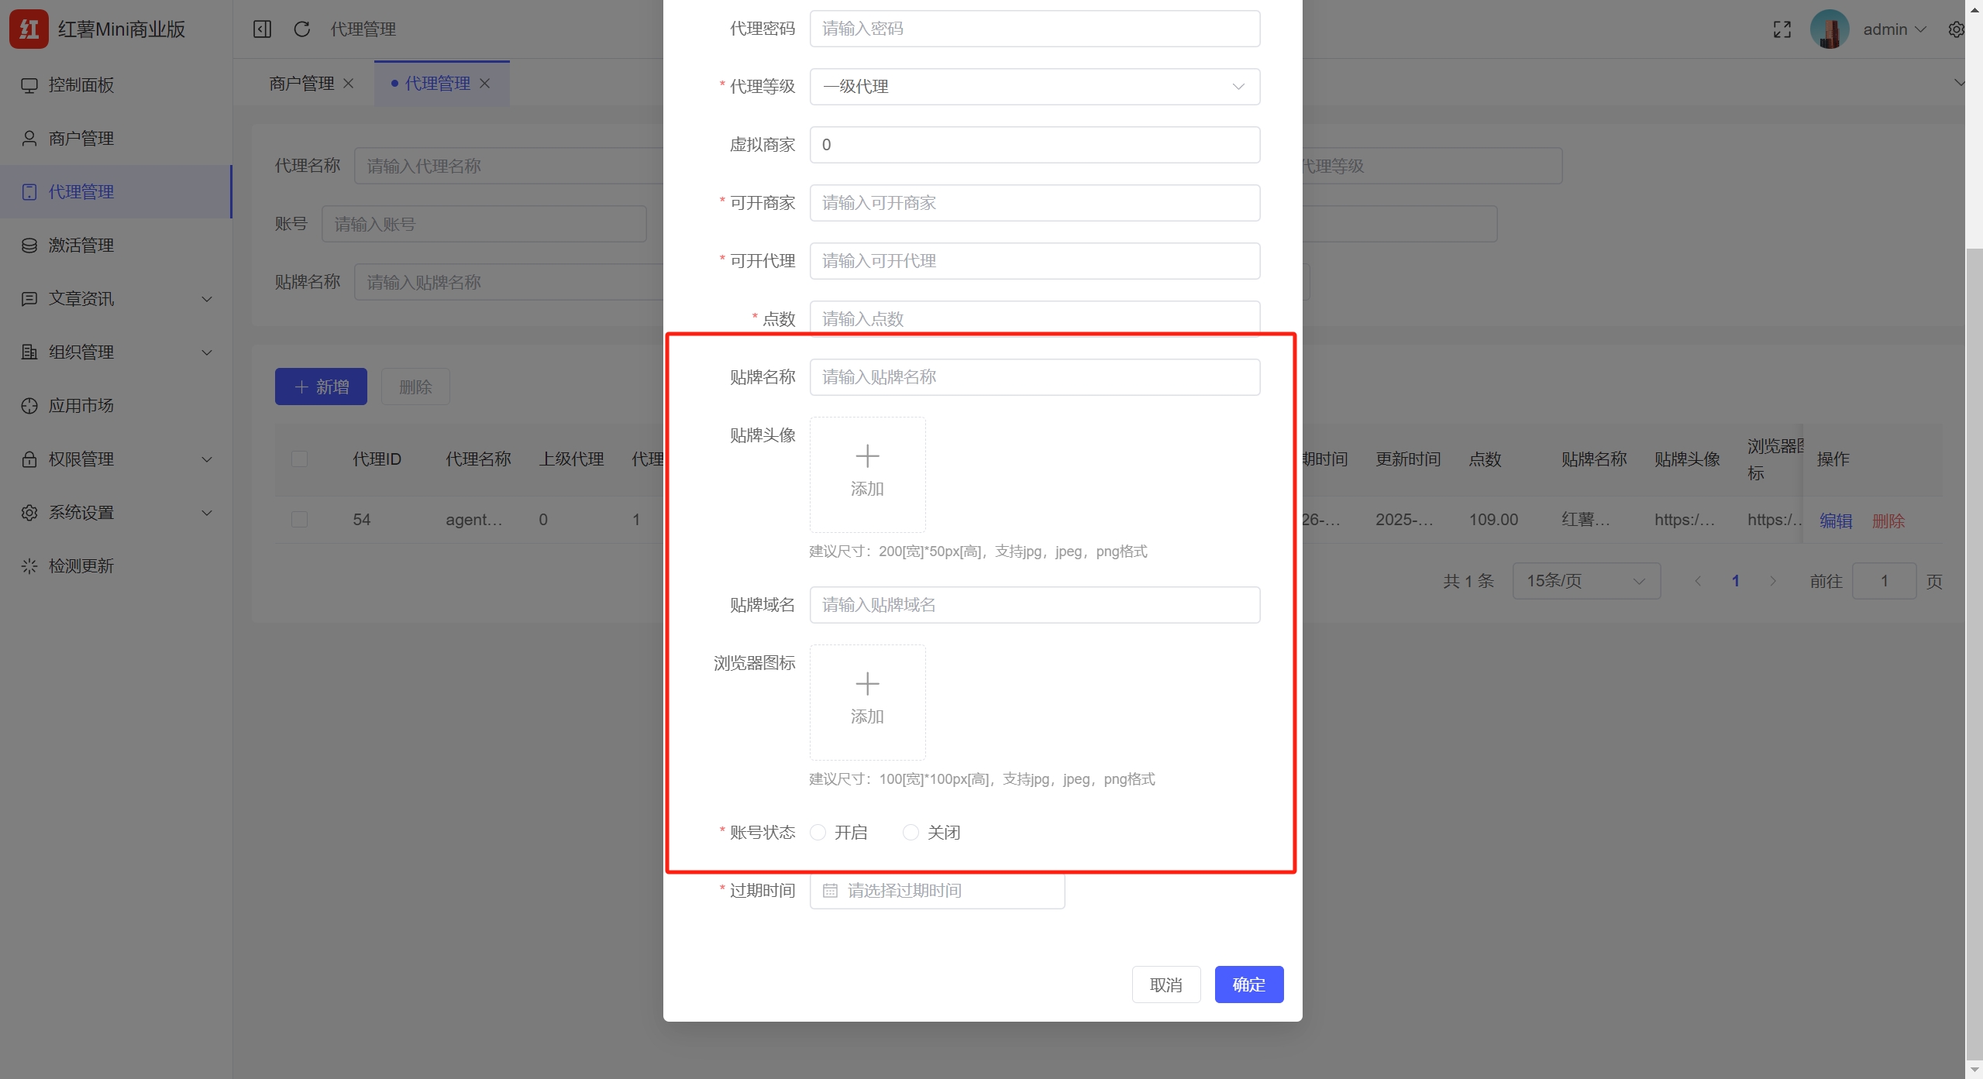
Task: Collapse the left sidebar panel
Action: point(262,29)
